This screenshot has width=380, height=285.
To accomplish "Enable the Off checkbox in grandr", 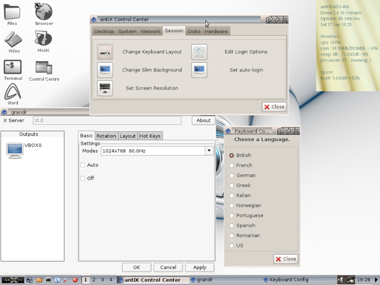I will (x=83, y=178).
